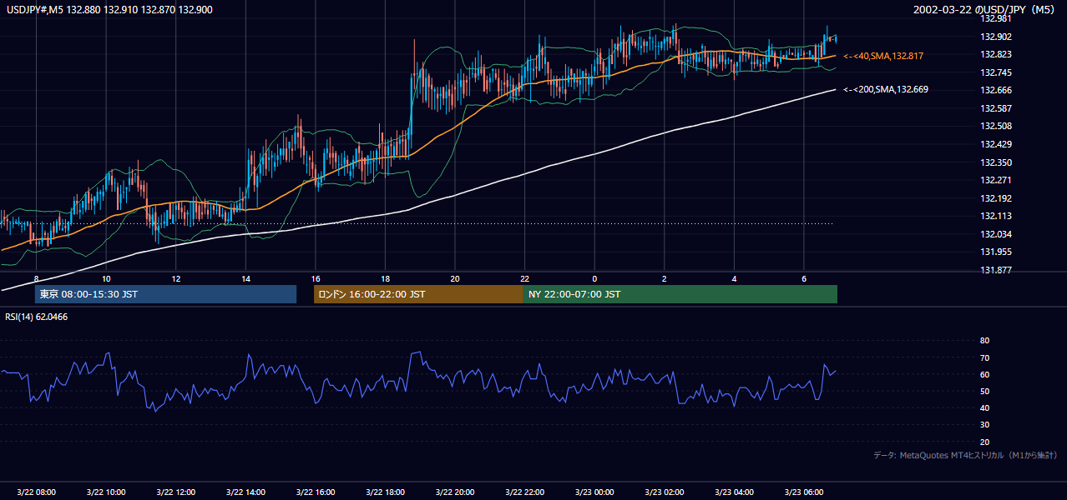1067x500 pixels.
Task: Click the hour 18 tick under the price chart
Action: point(385,278)
